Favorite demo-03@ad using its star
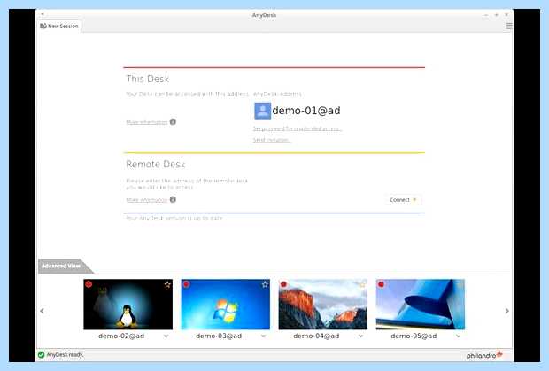549x371 pixels. pyautogui.click(x=265, y=284)
